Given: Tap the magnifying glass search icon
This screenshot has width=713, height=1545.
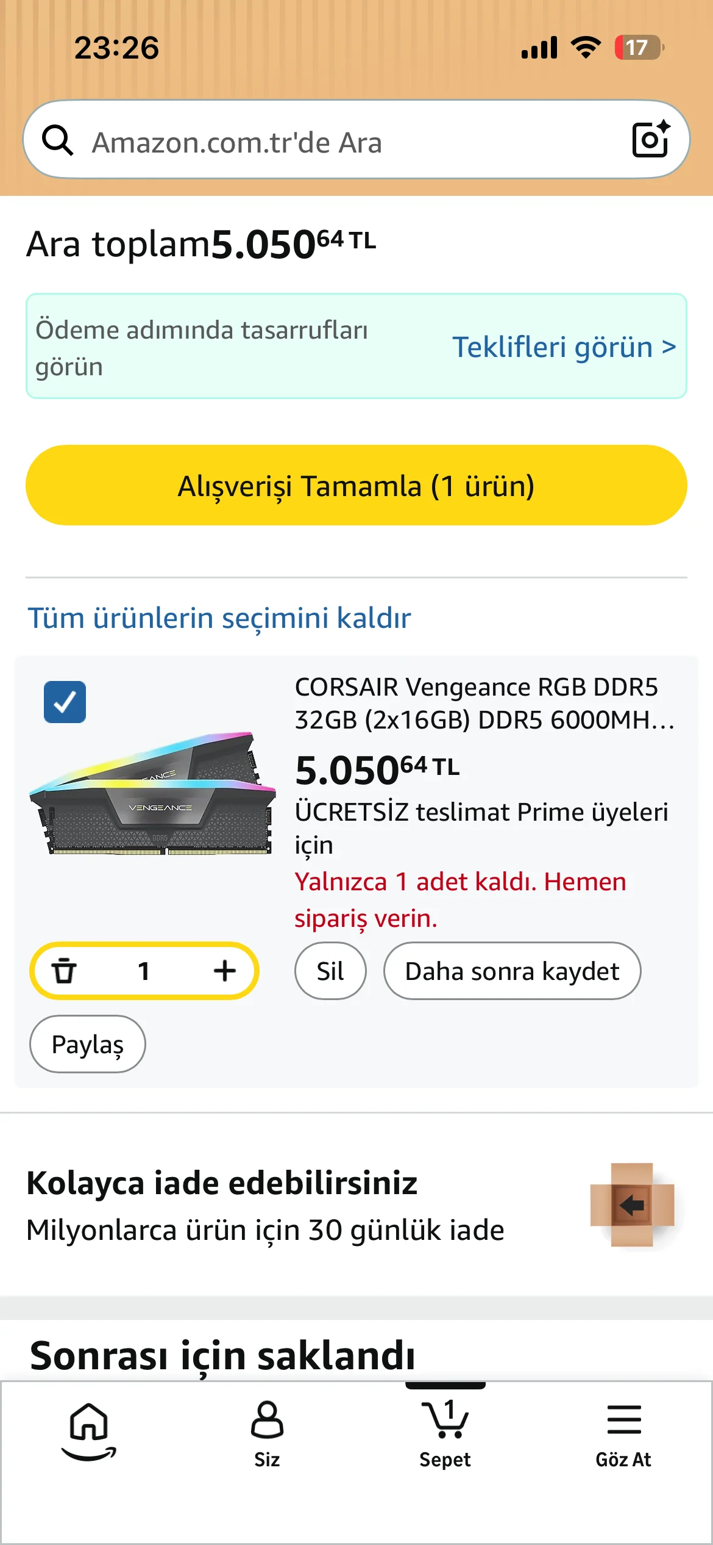Looking at the screenshot, I should click(x=57, y=140).
